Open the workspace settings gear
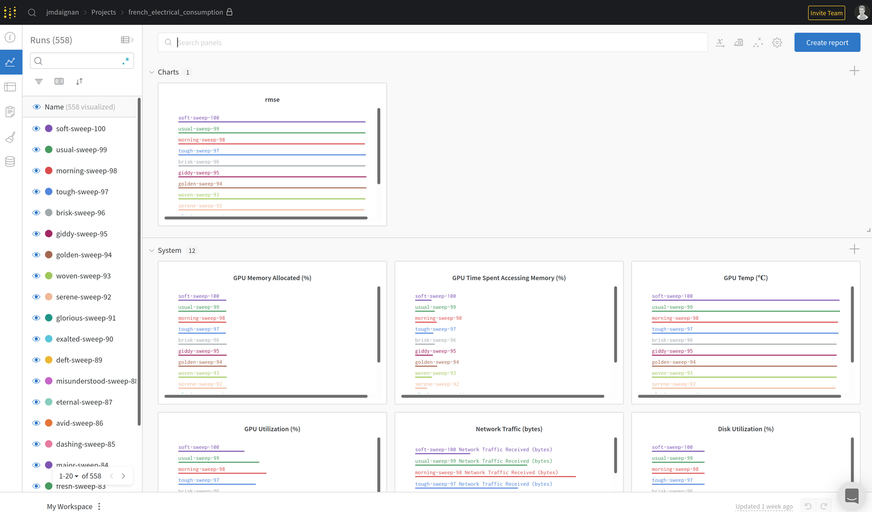This screenshot has height=512, width=872. click(x=777, y=42)
